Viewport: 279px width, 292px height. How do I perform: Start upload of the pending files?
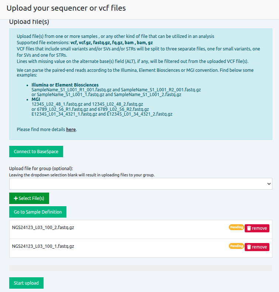26,283
